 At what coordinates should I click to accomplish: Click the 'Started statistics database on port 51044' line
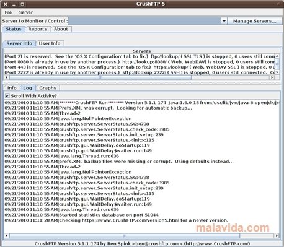[x=82, y=215]
